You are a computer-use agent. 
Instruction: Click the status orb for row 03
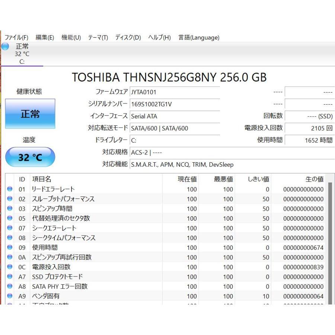pyautogui.click(x=10, y=208)
